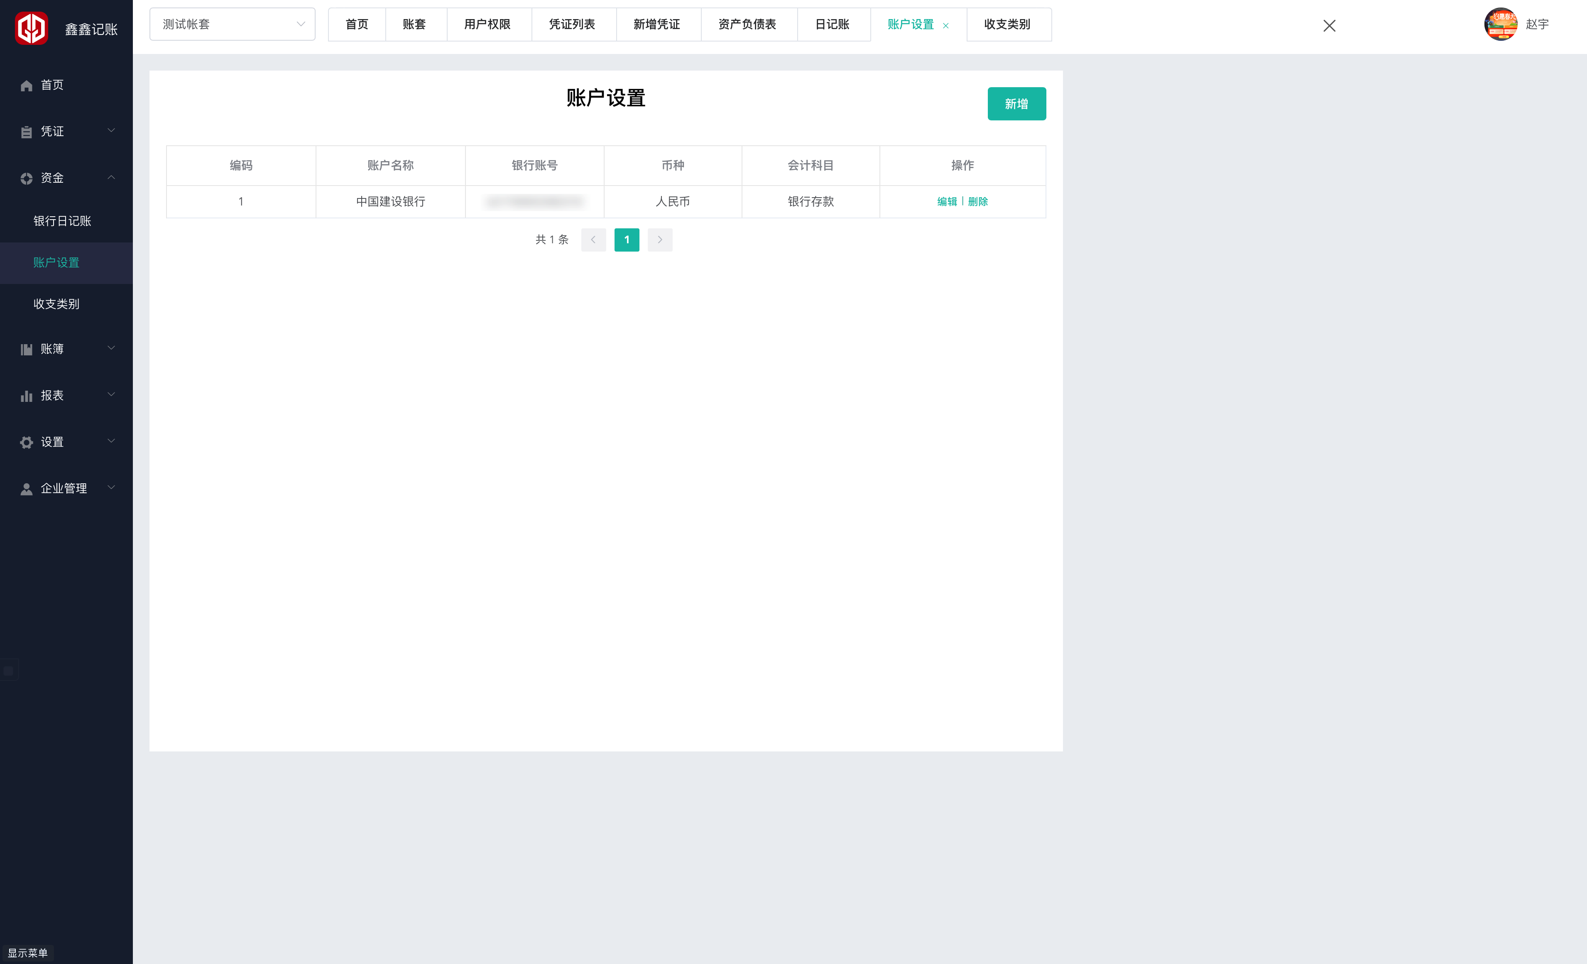Expand the 设置 sidebar menu chevron
The image size is (1587, 964).
point(111,441)
